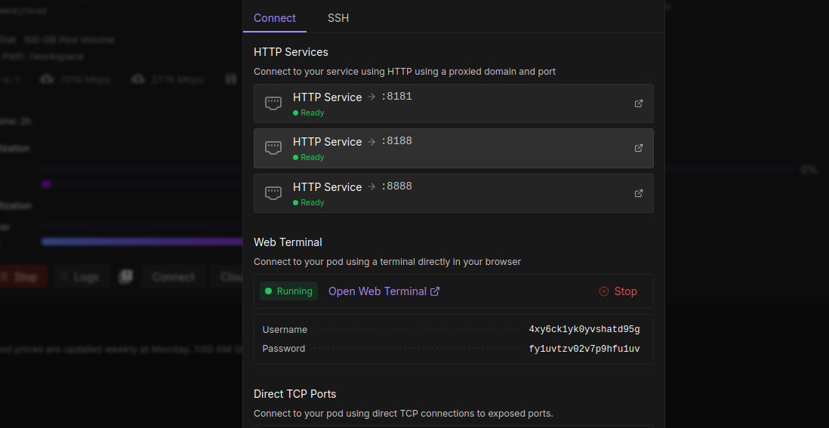Click the external link icon for port 8188
This screenshot has height=428, width=829.
638,148
